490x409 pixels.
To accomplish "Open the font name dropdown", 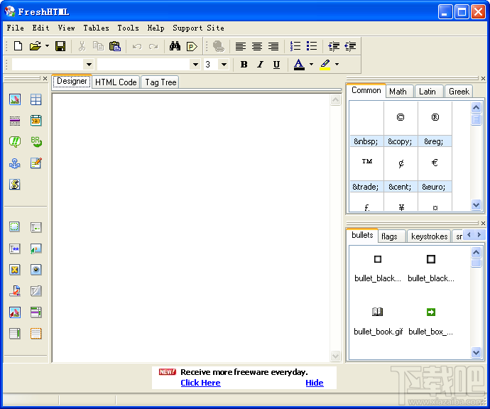I will point(195,65).
